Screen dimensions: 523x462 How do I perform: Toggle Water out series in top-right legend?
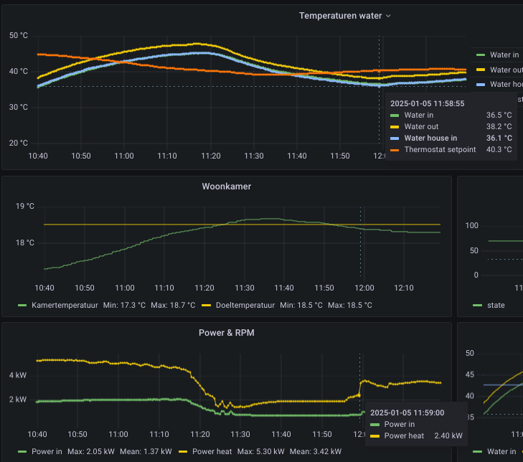(506, 70)
